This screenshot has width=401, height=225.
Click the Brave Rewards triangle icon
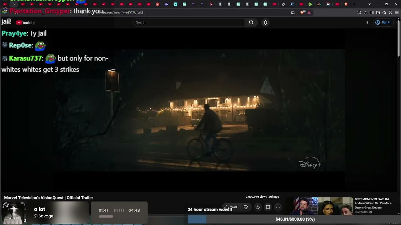[309, 12]
